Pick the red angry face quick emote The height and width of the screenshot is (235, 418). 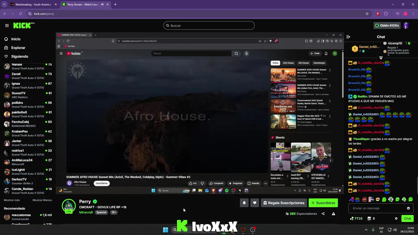pos(364,199)
